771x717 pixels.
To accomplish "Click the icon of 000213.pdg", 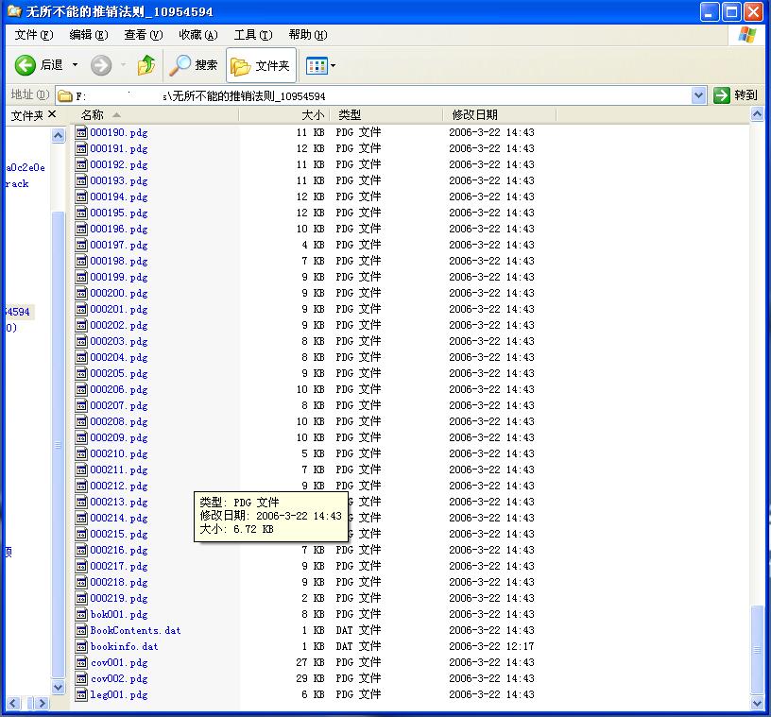I will 81,502.
